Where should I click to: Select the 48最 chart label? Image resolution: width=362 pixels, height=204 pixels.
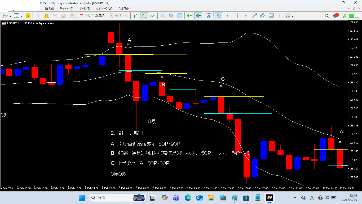point(150,121)
